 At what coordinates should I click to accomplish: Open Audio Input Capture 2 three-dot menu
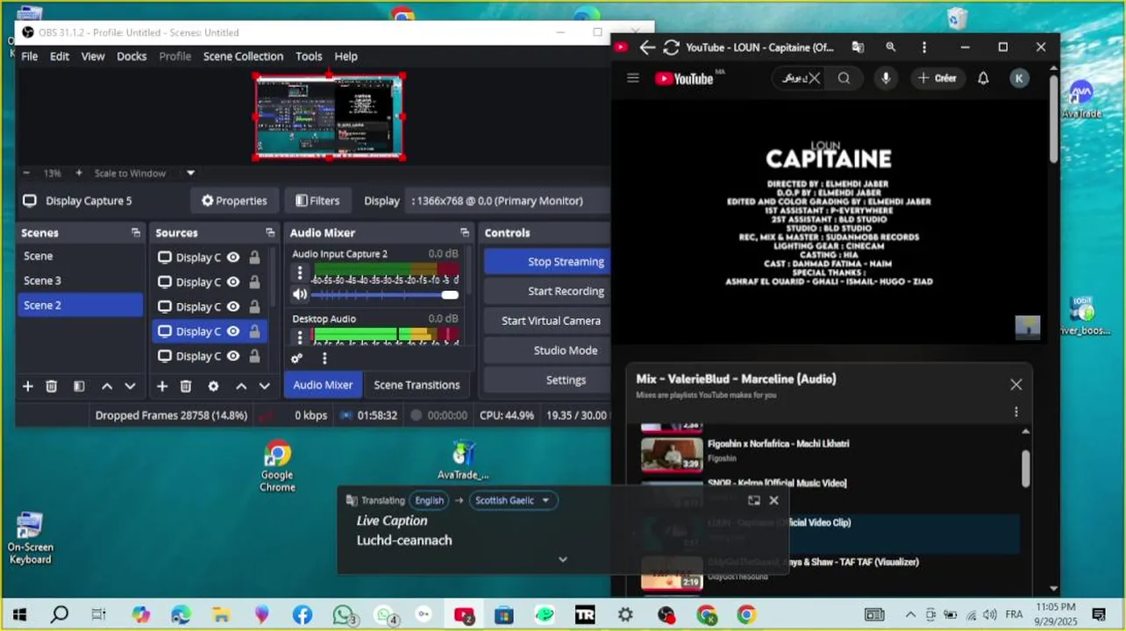[x=300, y=273]
